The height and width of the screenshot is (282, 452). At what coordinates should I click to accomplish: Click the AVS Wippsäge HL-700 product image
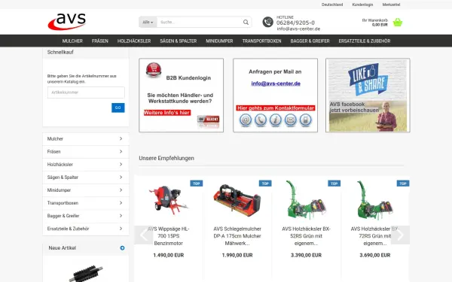click(168, 200)
